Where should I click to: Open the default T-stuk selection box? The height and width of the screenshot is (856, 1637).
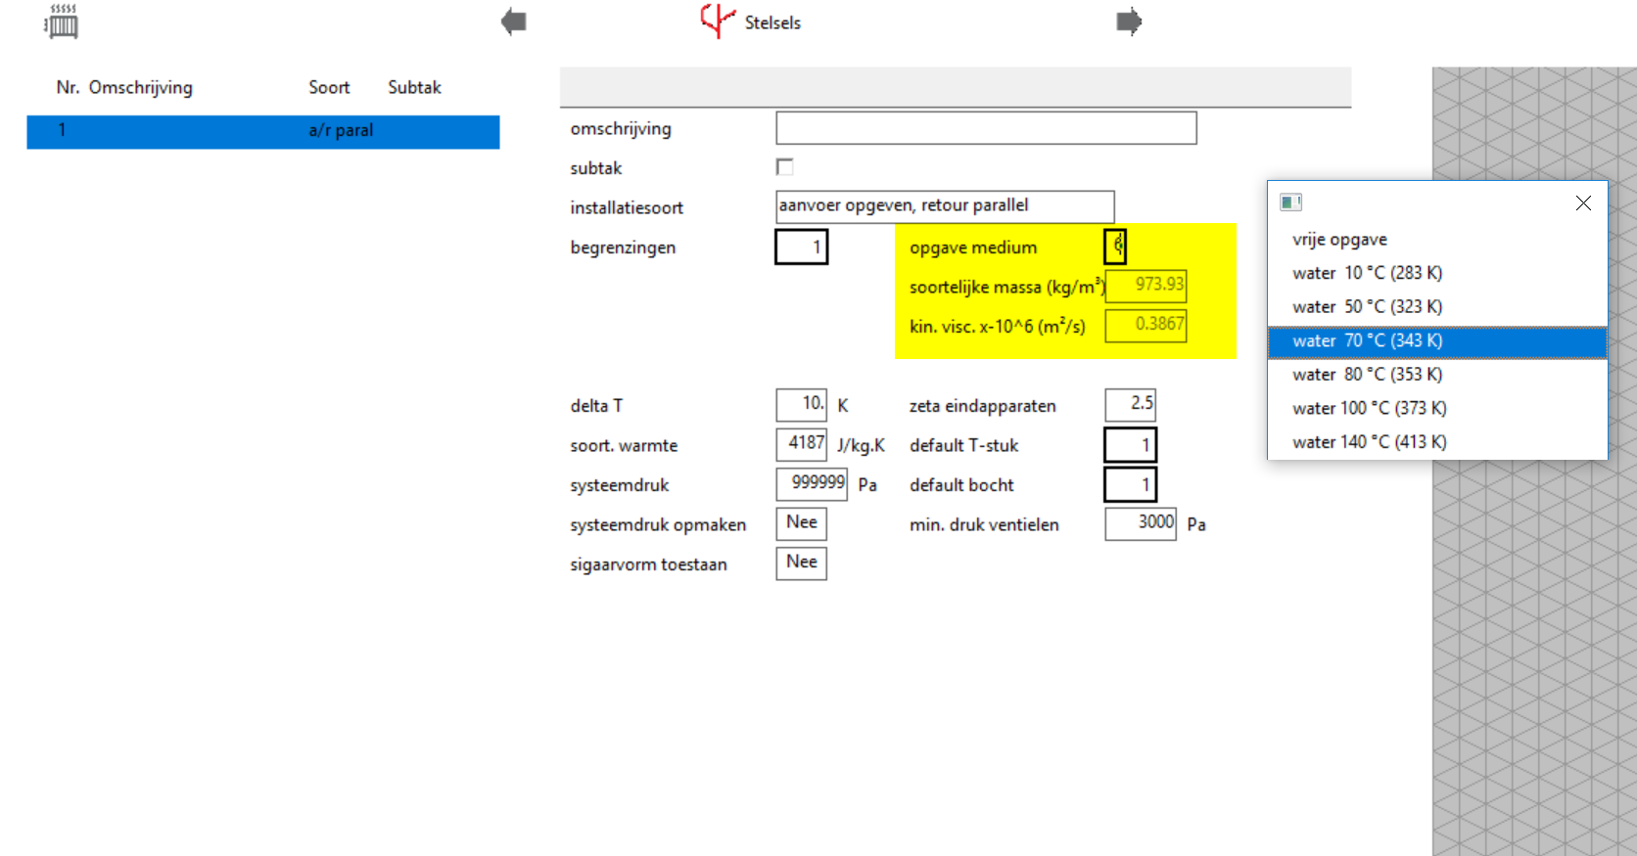tap(1130, 445)
